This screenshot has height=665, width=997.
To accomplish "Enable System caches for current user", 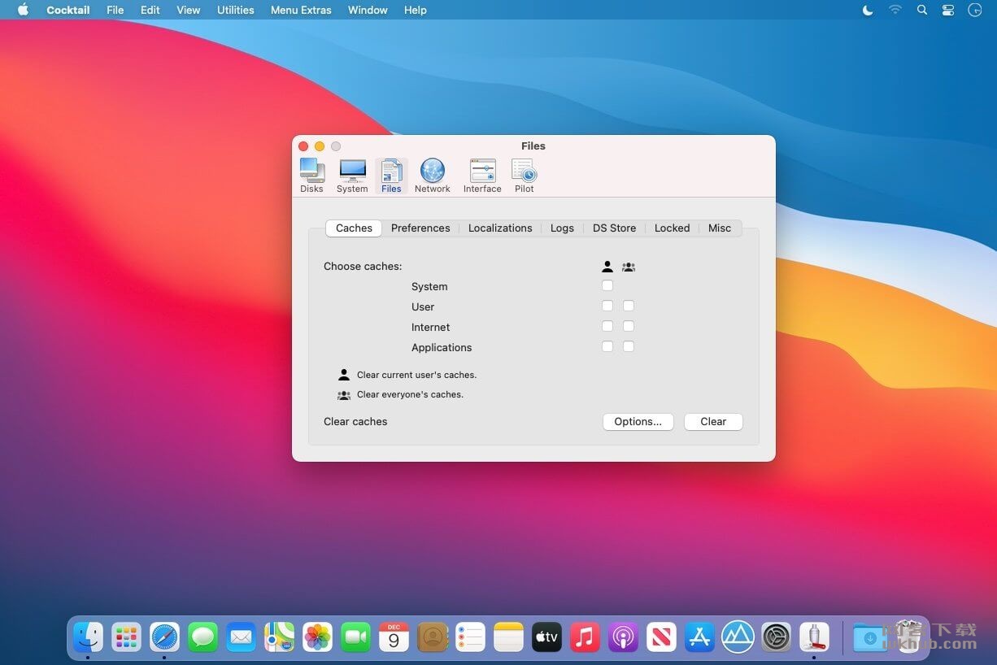I will (607, 285).
